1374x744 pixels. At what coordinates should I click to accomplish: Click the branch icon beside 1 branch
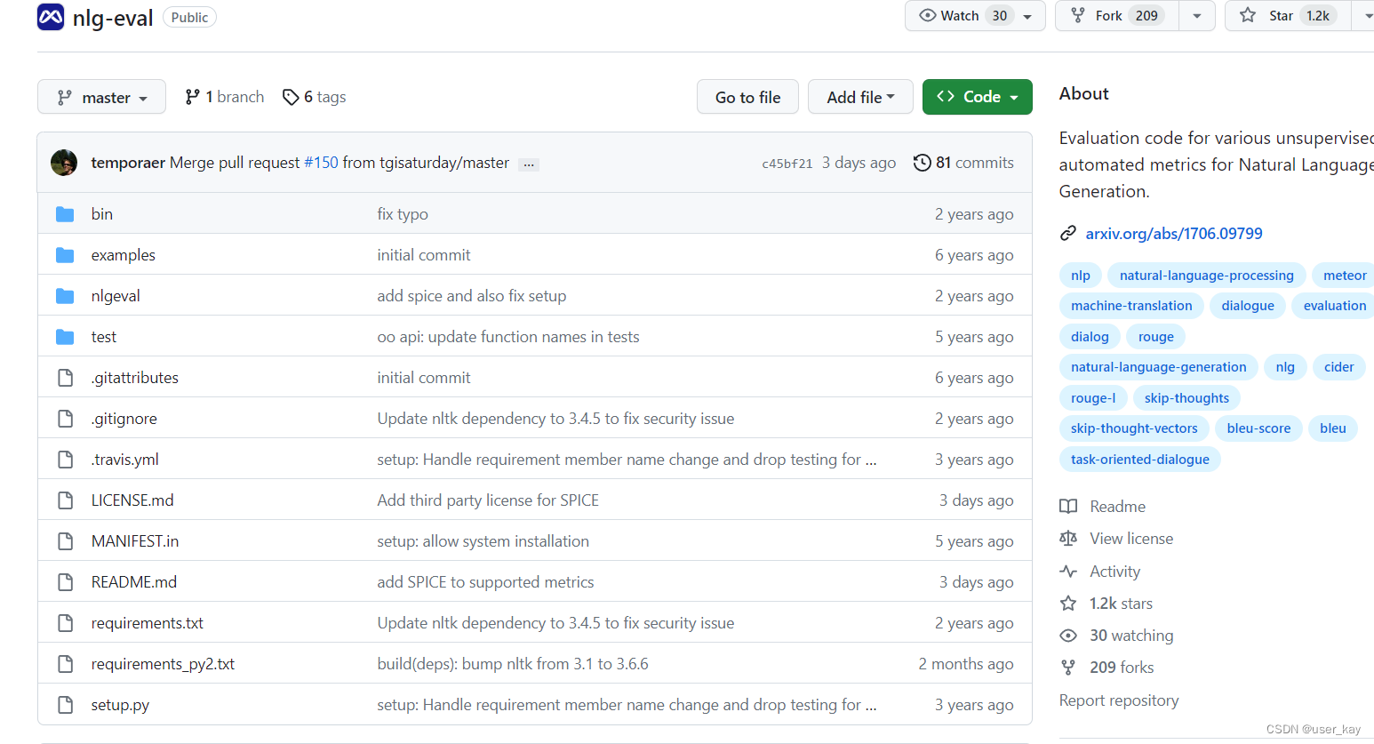tap(192, 97)
